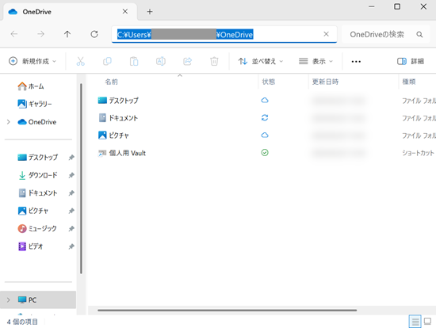Viewport: 436px width, 328px height.
Task: Click the Rename icon
Action: (161, 61)
